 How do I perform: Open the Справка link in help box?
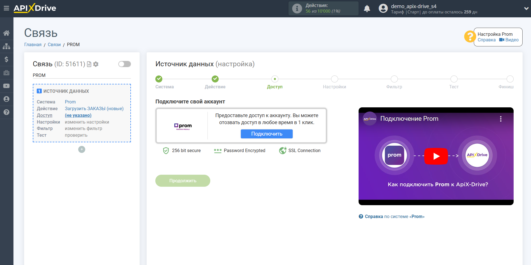tap(487, 40)
